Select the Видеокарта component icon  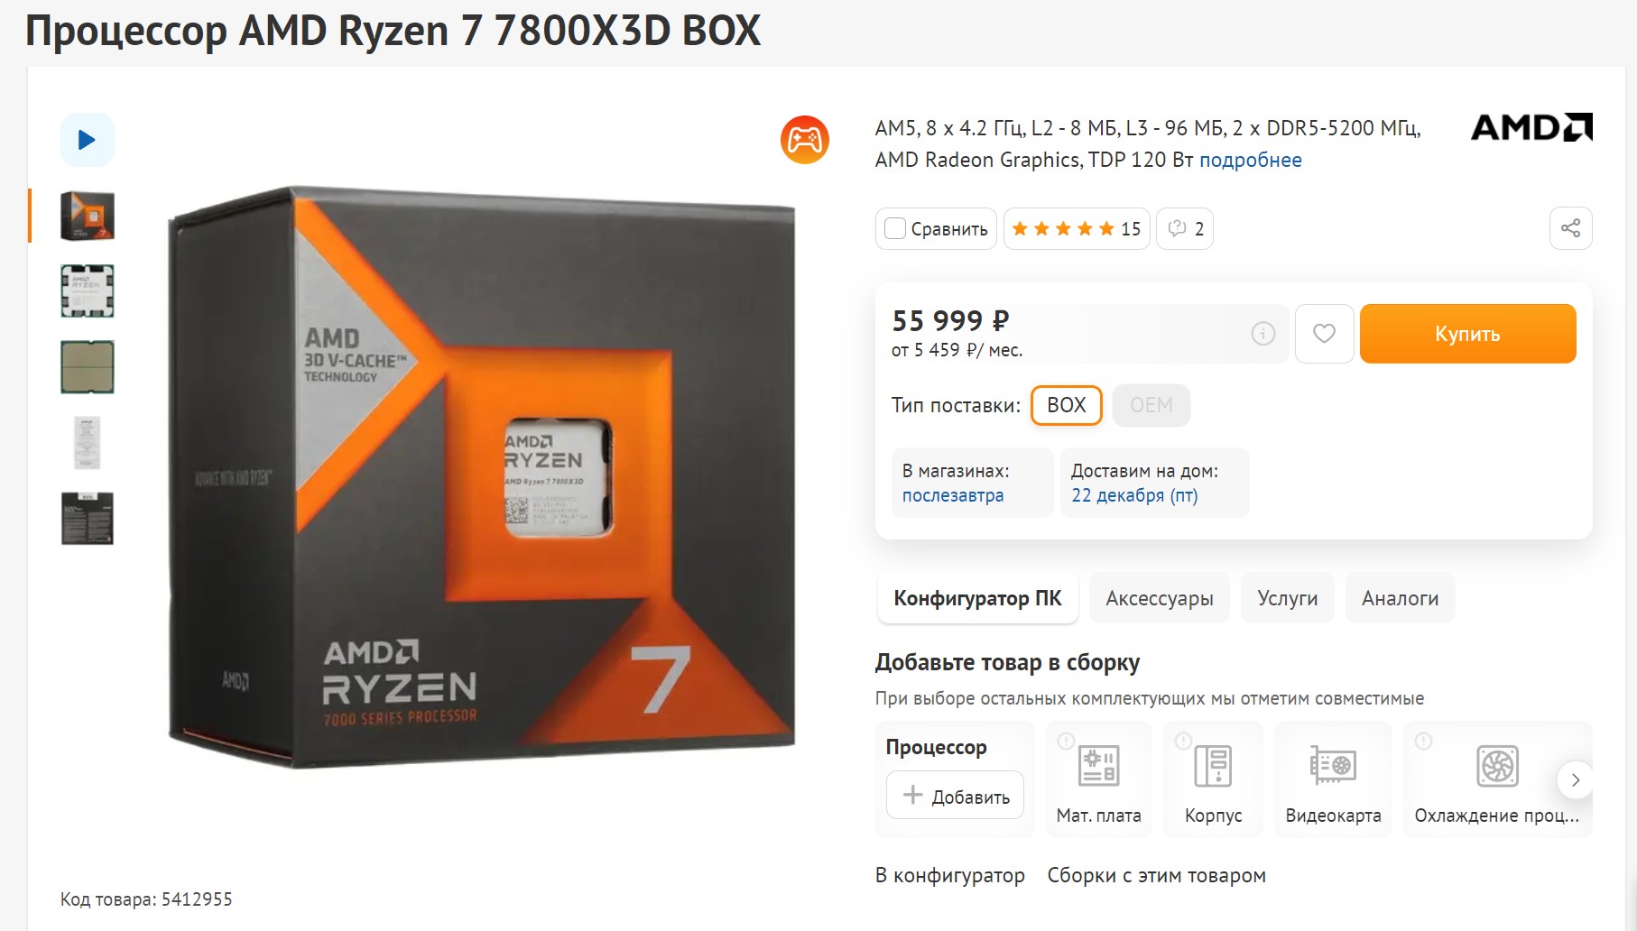(1333, 766)
